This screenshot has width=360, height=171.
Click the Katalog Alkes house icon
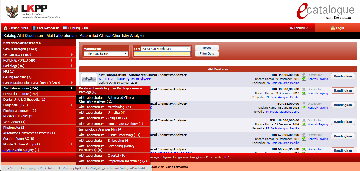[x=6, y=28]
